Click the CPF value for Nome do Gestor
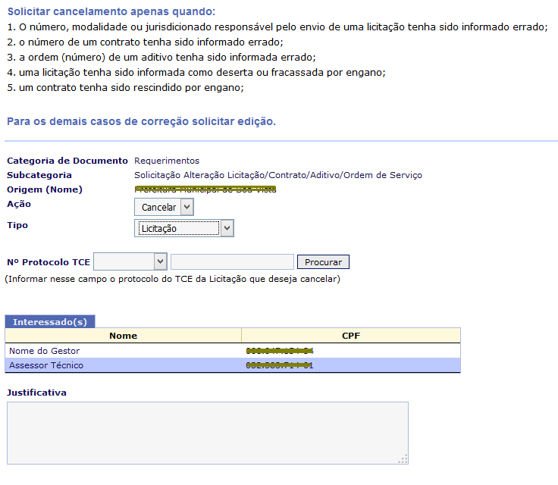The width and height of the screenshot is (558, 485). point(280,351)
